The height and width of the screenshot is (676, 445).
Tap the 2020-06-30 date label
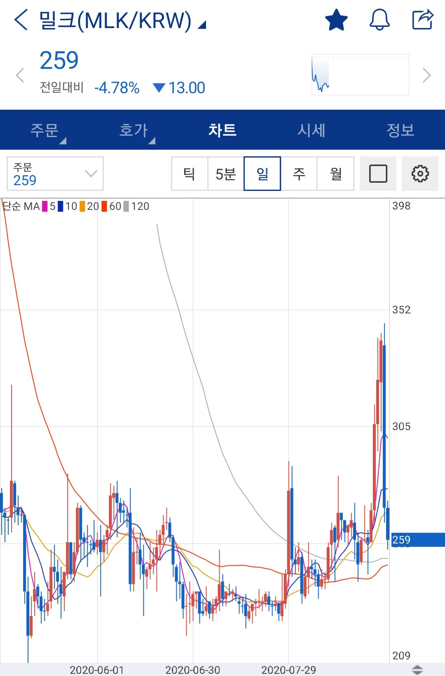193,670
